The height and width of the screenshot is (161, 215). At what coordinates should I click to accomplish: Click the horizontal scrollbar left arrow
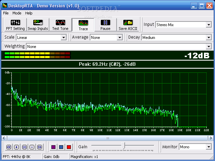pyautogui.click(x=4, y=138)
